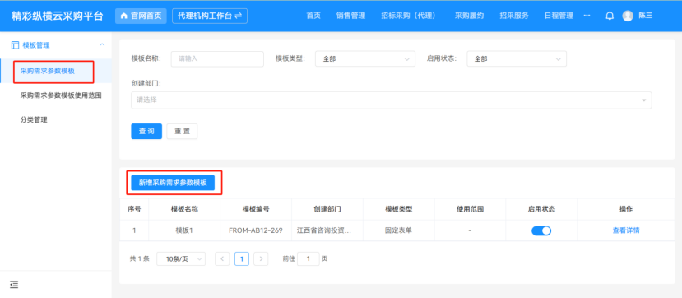Screen dimensions: 682x298
Task: Click the FROM-AB12-269 template code cell
Action: pyautogui.click(x=256, y=230)
